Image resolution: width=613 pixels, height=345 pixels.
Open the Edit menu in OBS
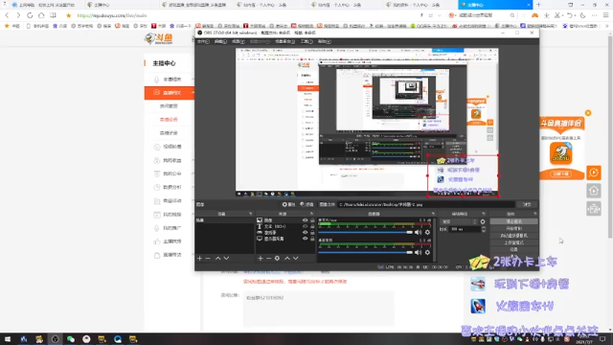click(220, 41)
